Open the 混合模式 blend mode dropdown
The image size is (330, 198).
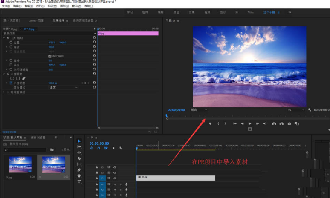pos(63,87)
